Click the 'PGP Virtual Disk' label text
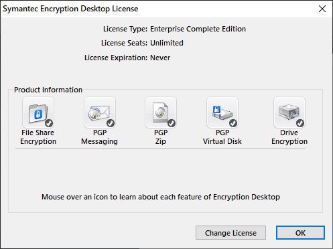Viewport: 333px width, 249px height. (x=222, y=137)
